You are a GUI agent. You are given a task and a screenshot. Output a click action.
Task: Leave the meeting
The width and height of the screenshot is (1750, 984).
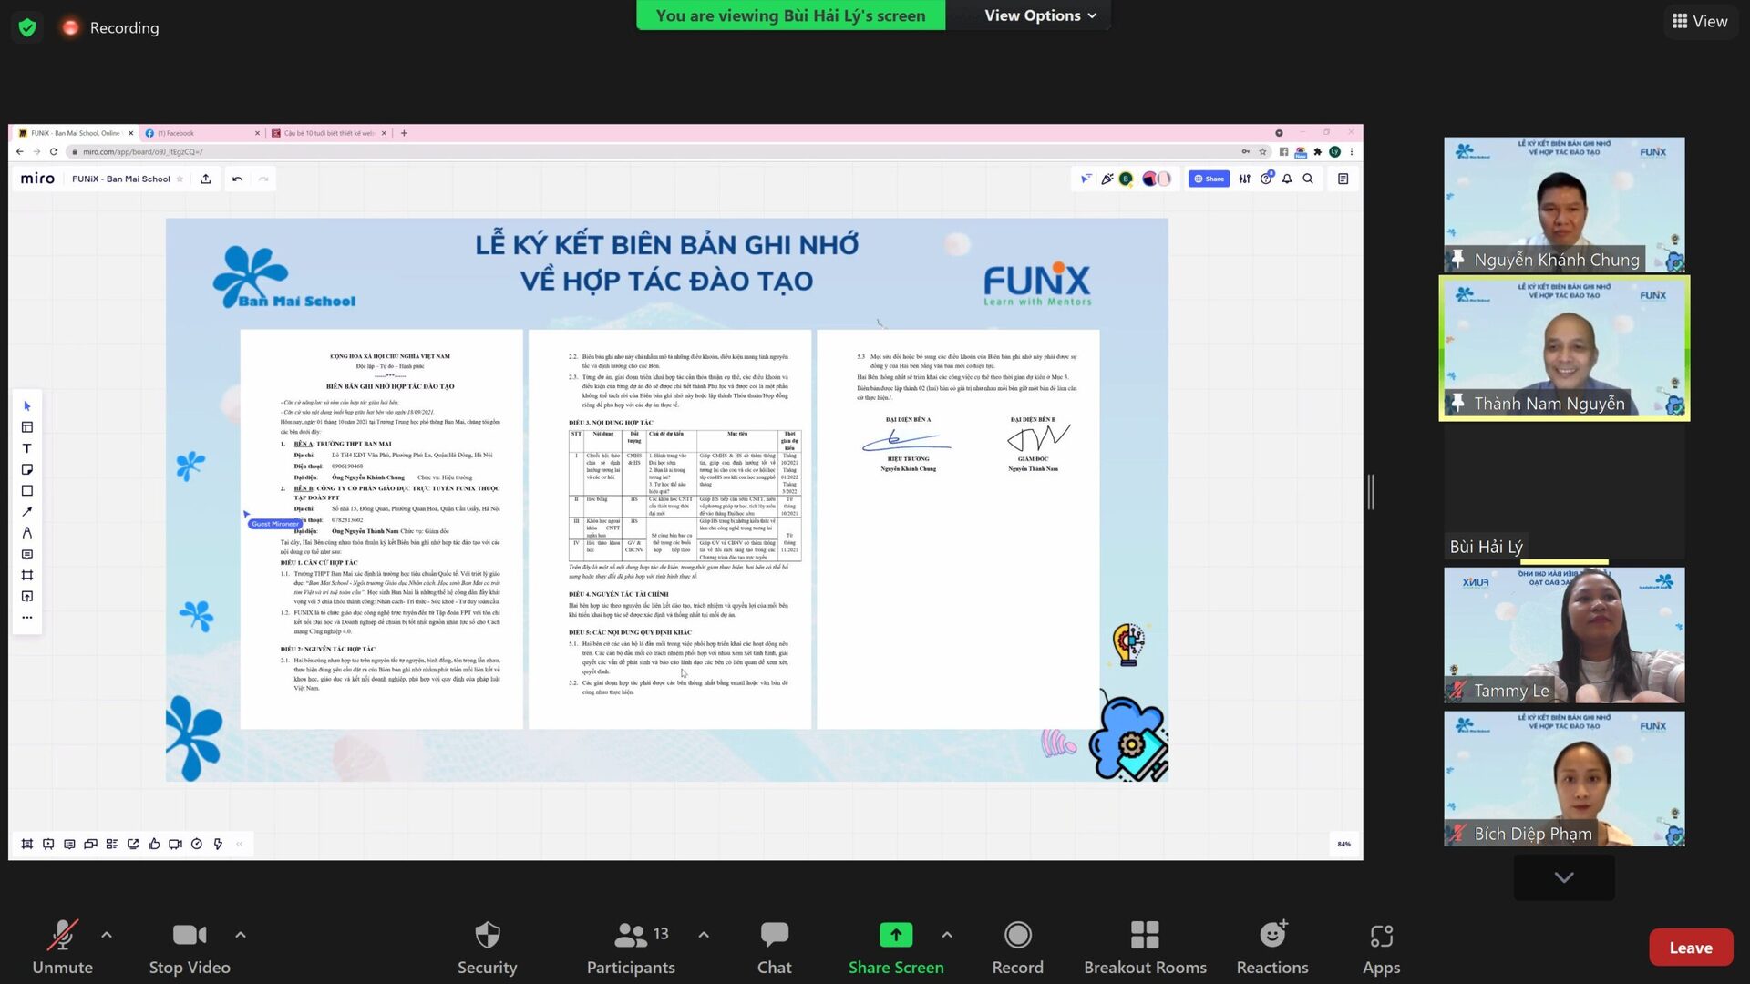point(1690,948)
